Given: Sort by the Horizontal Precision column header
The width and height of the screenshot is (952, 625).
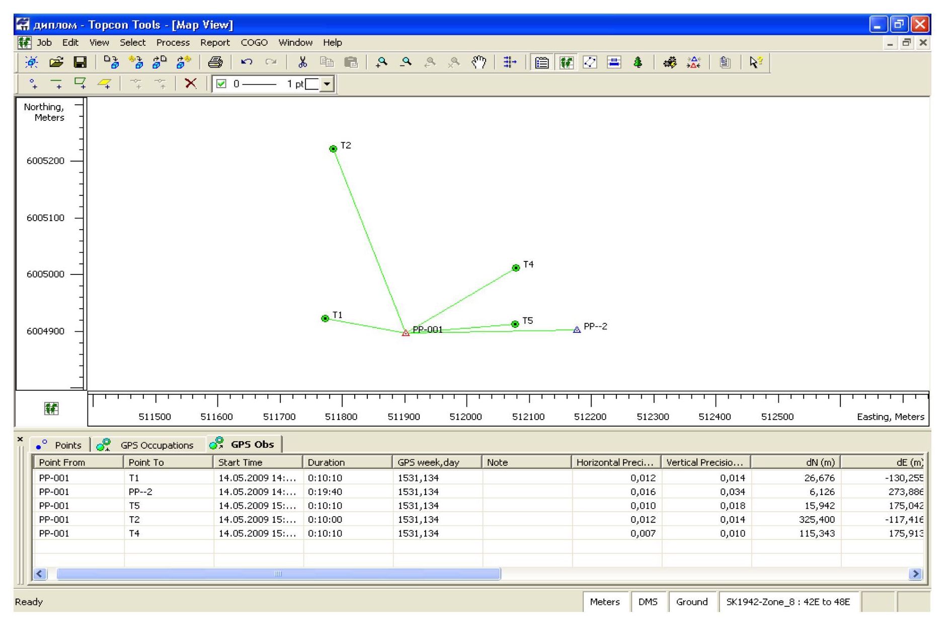Looking at the screenshot, I should (x=616, y=462).
